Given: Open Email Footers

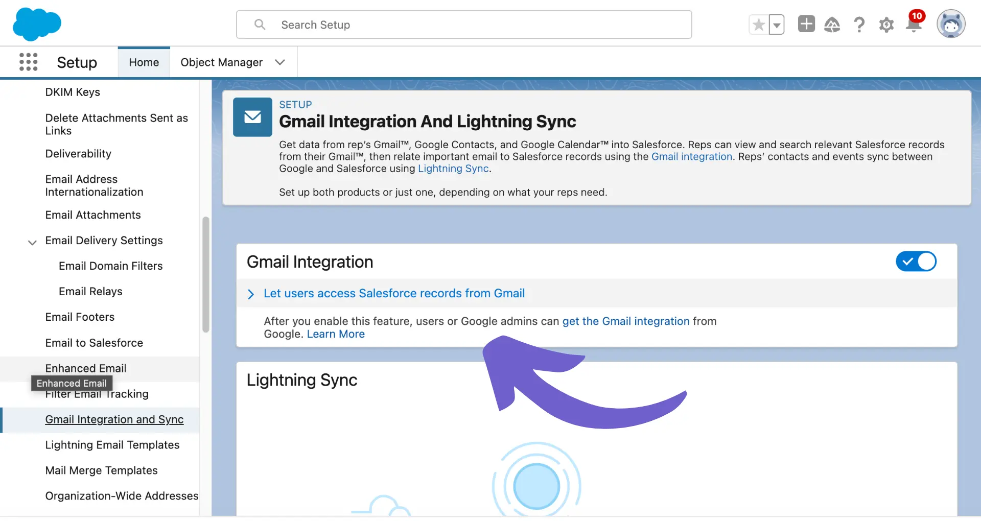Looking at the screenshot, I should point(80,317).
